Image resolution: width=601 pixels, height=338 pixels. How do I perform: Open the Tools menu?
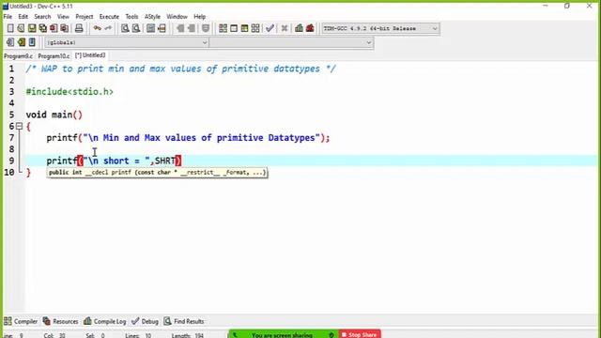[x=131, y=17]
